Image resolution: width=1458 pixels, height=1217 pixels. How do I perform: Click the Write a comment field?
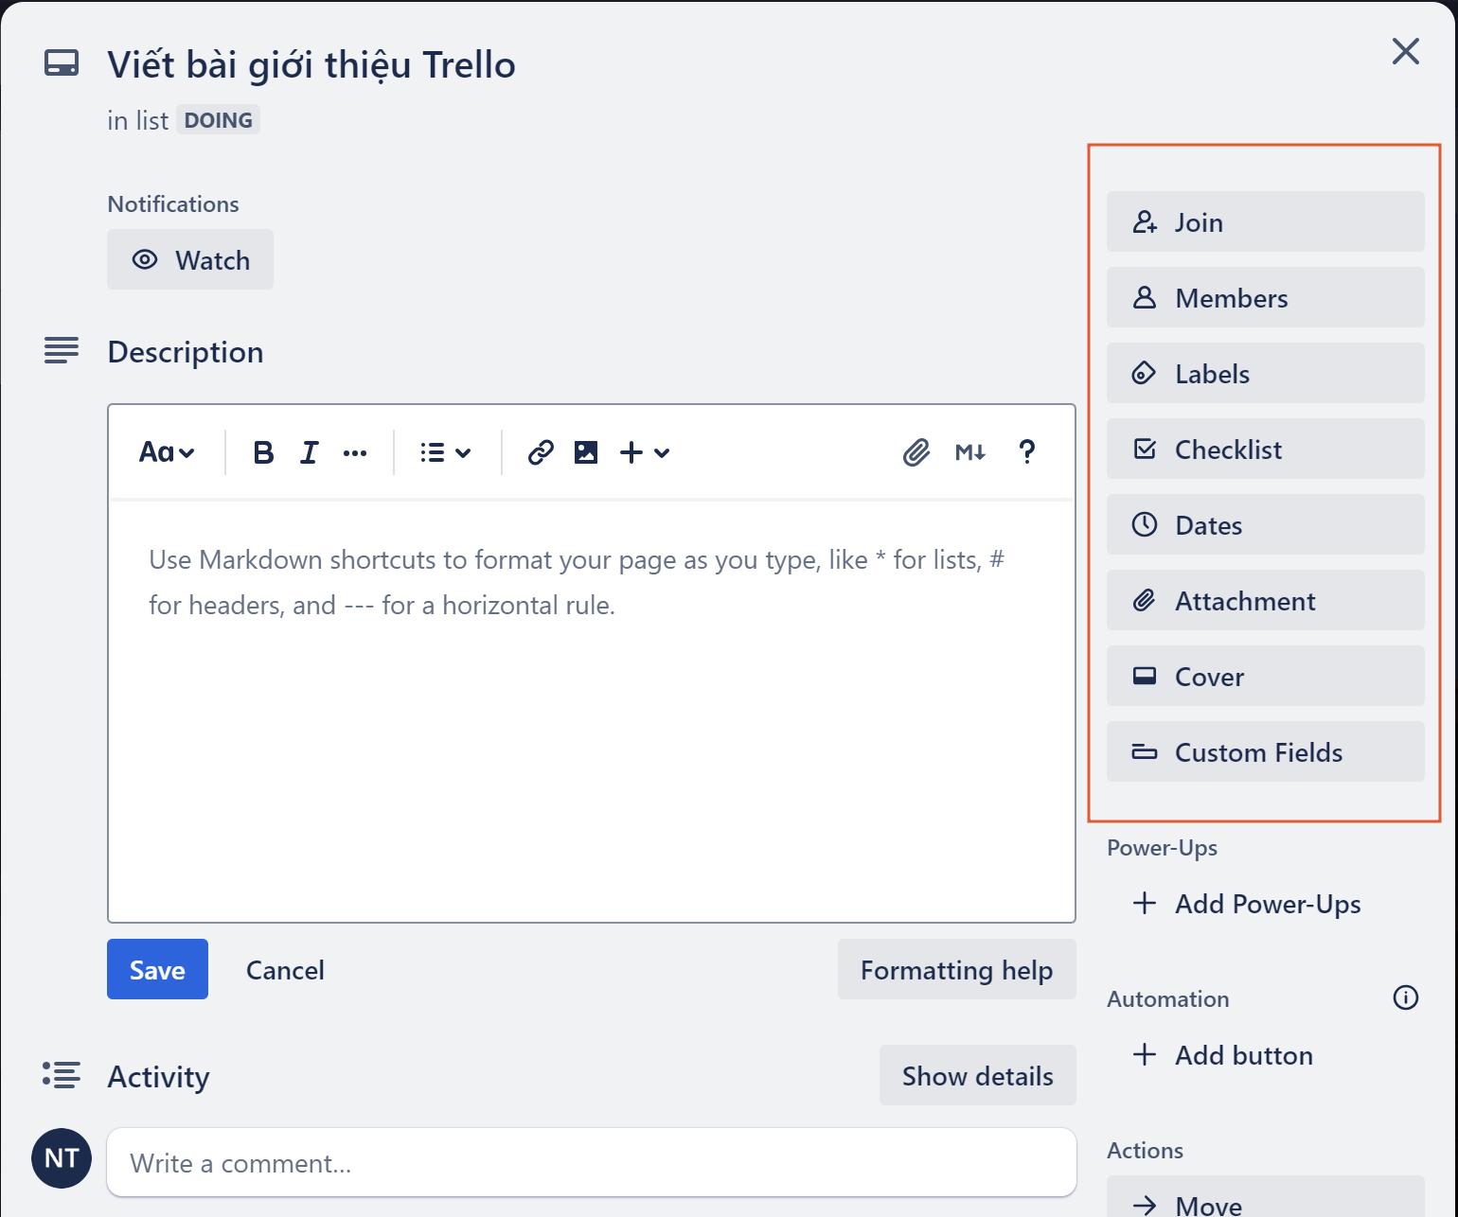(592, 1162)
